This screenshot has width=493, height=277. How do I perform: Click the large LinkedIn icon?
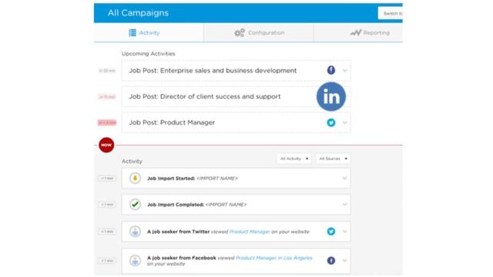[331, 97]
